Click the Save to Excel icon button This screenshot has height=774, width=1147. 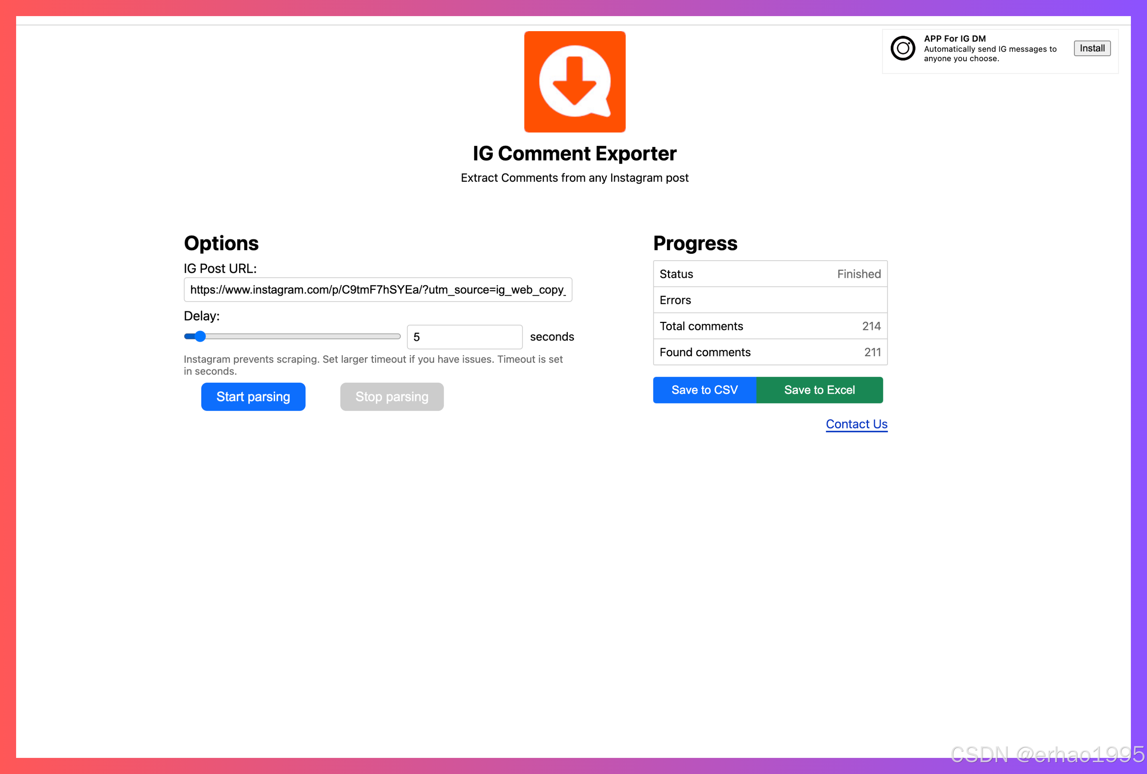819,390
